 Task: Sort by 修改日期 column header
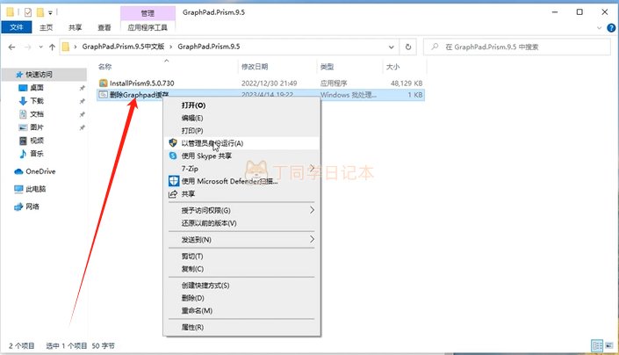(255, 67)
